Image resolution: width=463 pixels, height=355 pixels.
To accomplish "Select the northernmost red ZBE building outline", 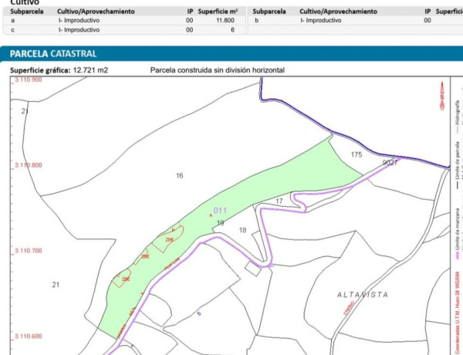I will coord(171,237).
